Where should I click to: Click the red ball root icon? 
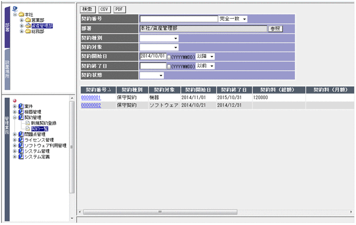(x=15, y=101)
